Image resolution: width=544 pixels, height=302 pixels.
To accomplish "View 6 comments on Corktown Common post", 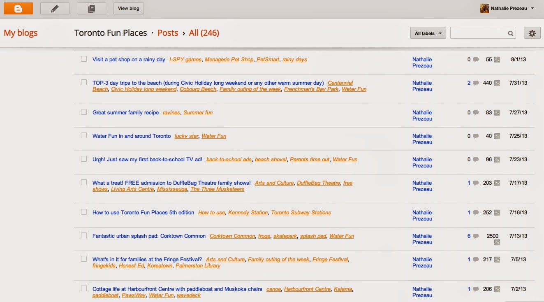I will (x=469, y=236).
